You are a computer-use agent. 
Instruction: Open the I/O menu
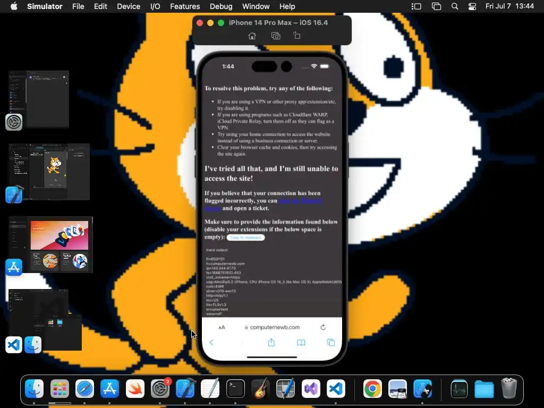(x=155, y=6)
